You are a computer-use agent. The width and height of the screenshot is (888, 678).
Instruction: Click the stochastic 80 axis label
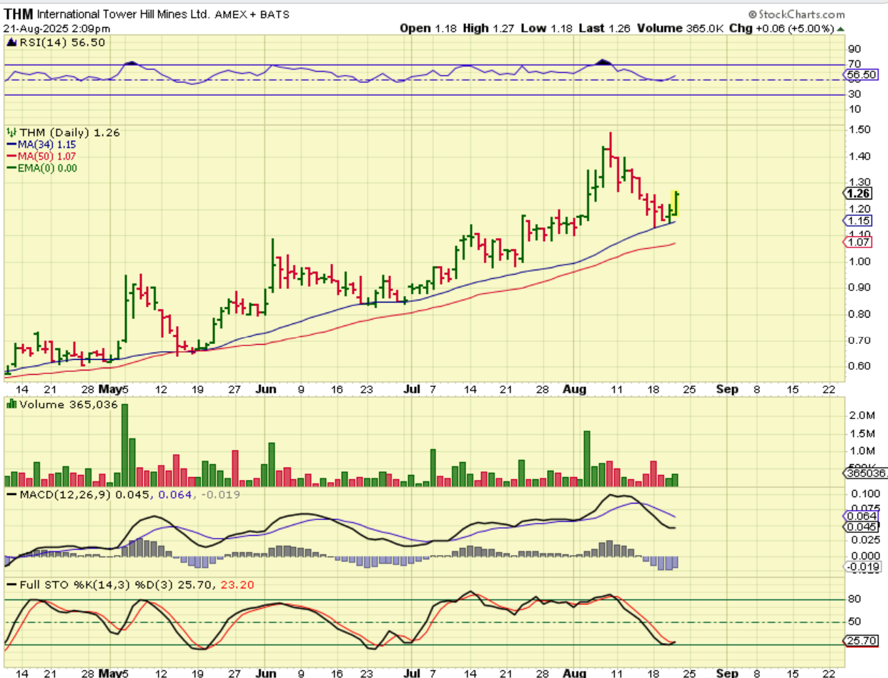click(x=855, y=599)
